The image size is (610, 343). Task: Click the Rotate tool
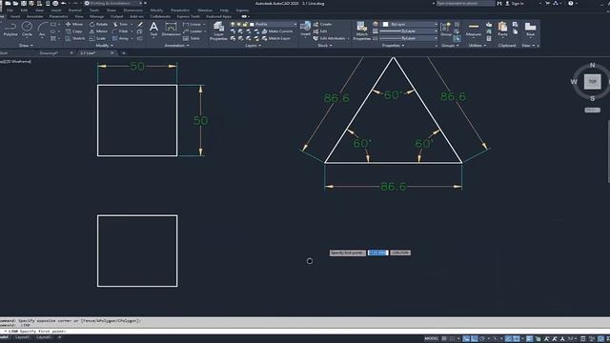[x=98, y=24]
